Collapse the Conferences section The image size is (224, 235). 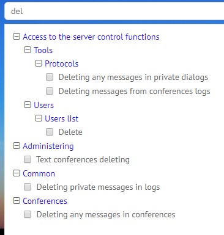point(17,201)
